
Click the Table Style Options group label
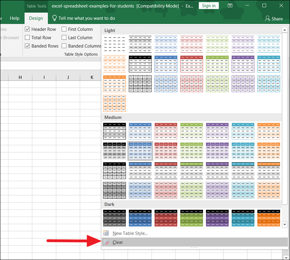(x=81, y=54)
